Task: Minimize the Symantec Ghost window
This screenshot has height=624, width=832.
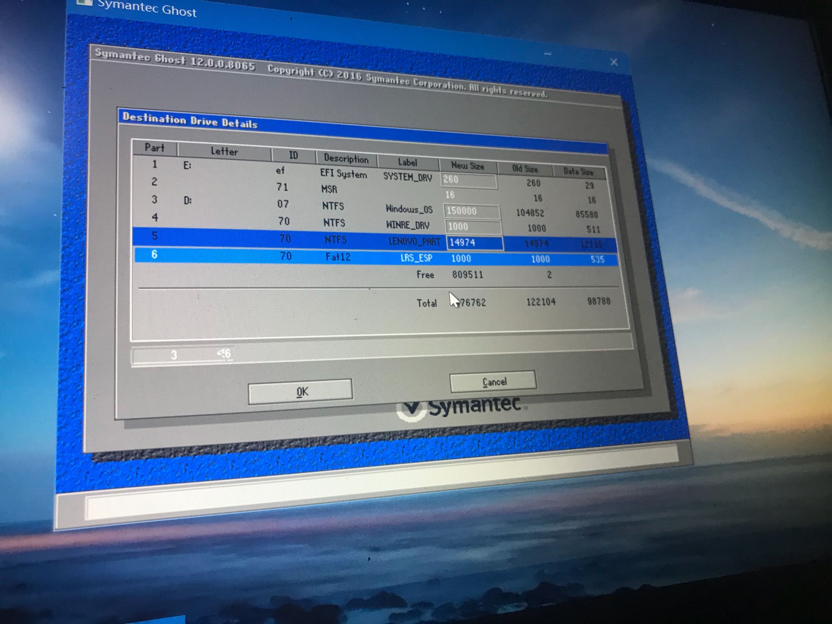Action: click(547, 54)
